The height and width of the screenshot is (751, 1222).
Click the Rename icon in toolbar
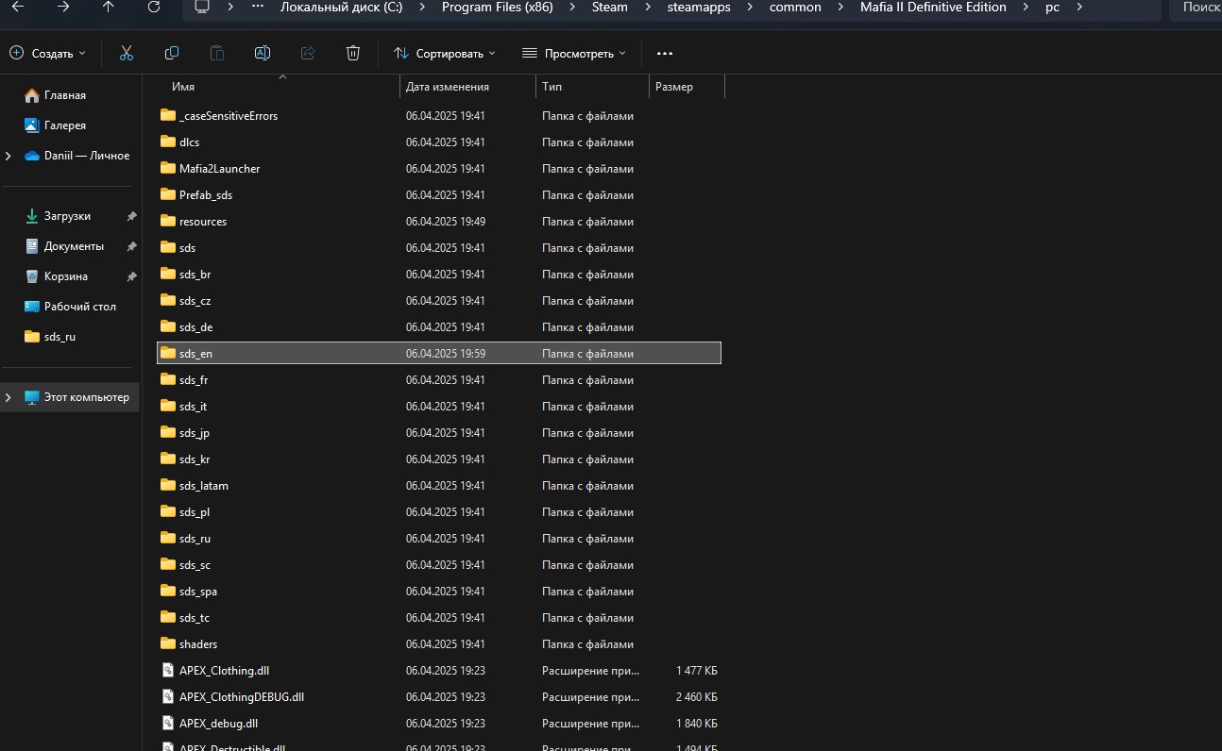[x=263, y=53]
